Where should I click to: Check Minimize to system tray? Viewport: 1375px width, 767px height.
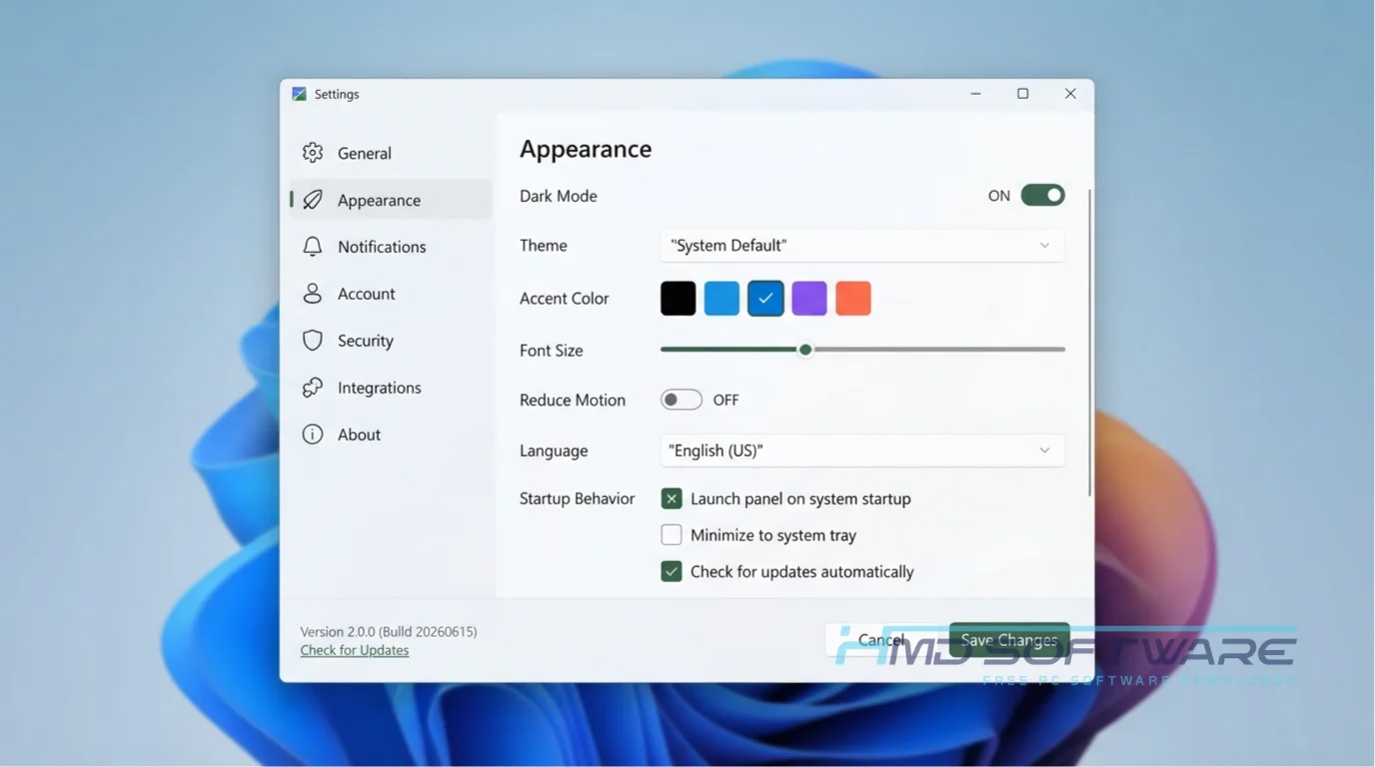pyautogui.click(x=672, y=535)
